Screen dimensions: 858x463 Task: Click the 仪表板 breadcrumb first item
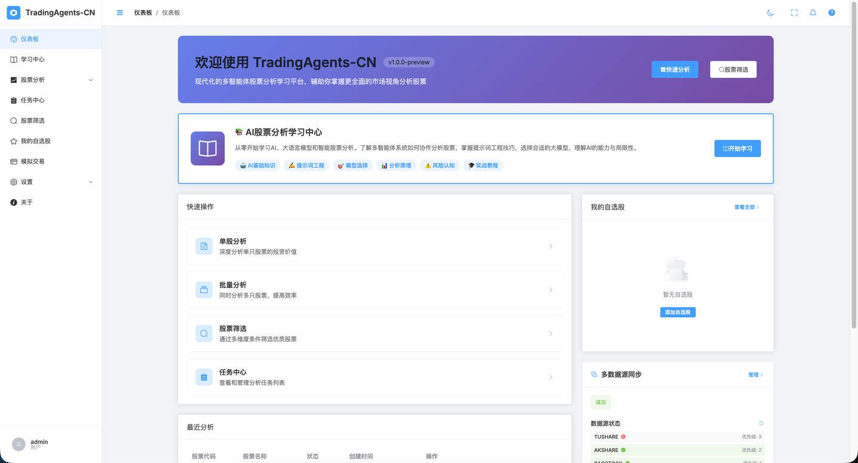coord(143,12)
